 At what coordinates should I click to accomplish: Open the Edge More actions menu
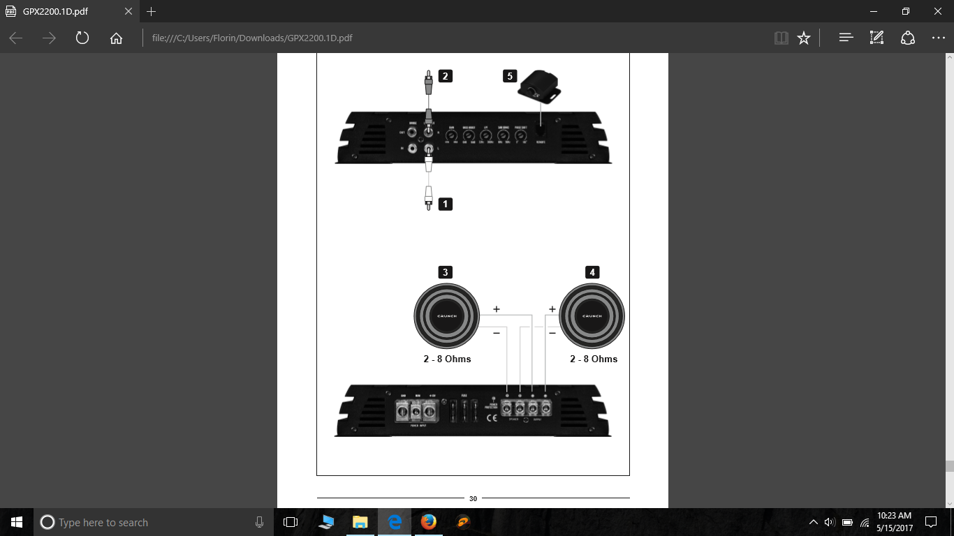(x=938, y=38)
